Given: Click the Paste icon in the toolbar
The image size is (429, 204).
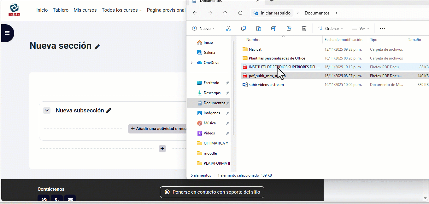Looking at the screenshot, I should (x=259, y=28).
